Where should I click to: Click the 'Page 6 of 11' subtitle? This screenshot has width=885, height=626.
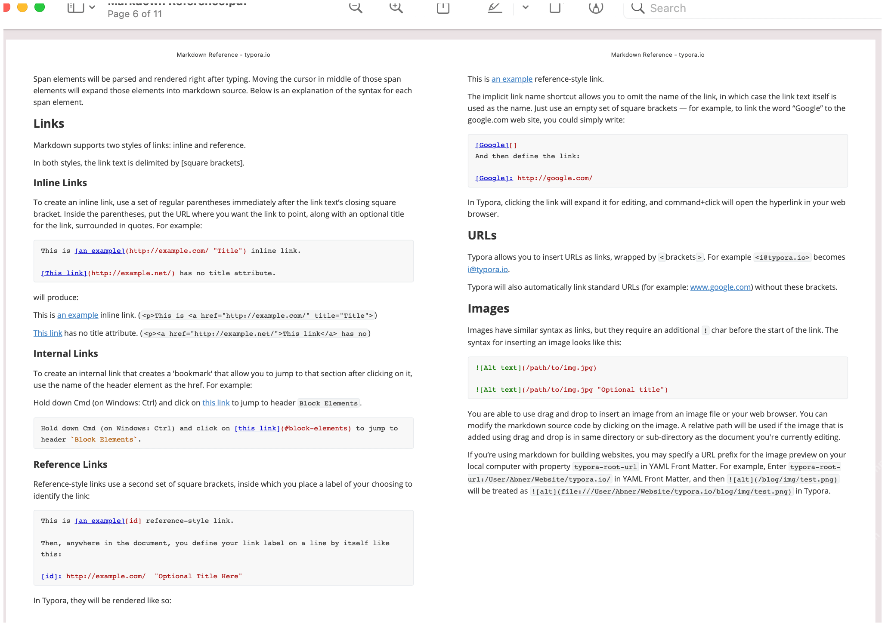click(135, 14)
